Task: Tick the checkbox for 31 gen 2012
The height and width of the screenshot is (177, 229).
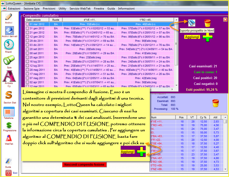Action: [x=27, y=28]
